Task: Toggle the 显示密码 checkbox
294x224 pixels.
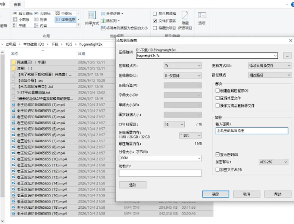Action: 217,154
